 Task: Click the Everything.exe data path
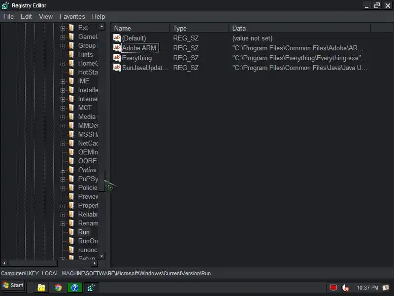point(299,58)
